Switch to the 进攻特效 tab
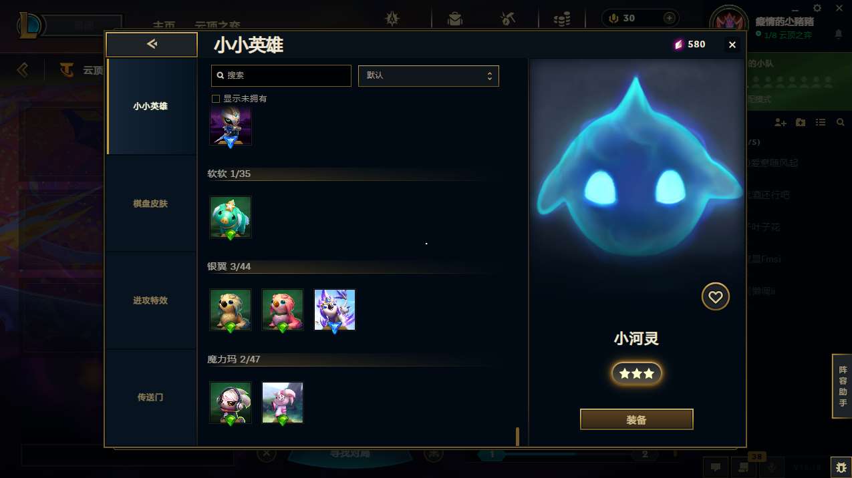Screen dimensions: 852x478 point(150,300)
